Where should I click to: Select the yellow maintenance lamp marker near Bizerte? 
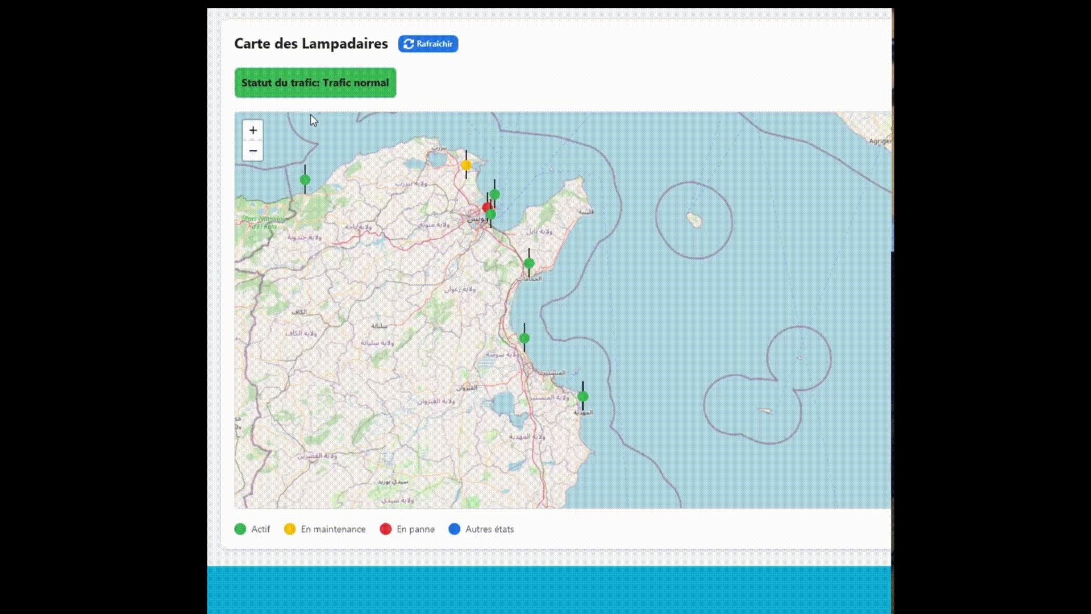pyautogui.click(x=466, y=165)
